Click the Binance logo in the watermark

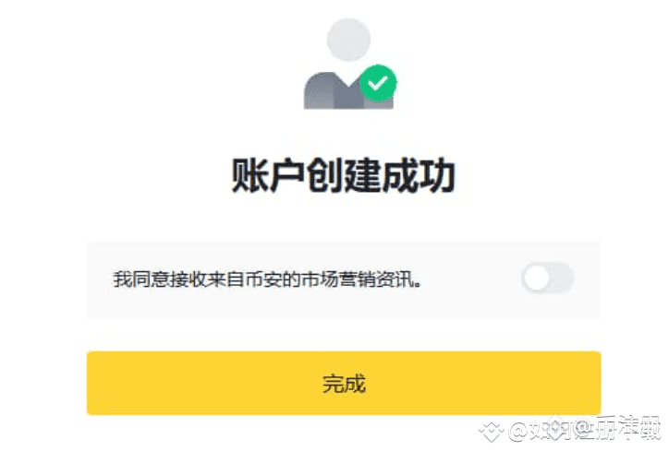click(x=491, y=432)
